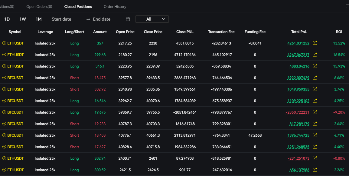
Task: Open the calendar icon in date range picker
Action: (x=128, y=19)
